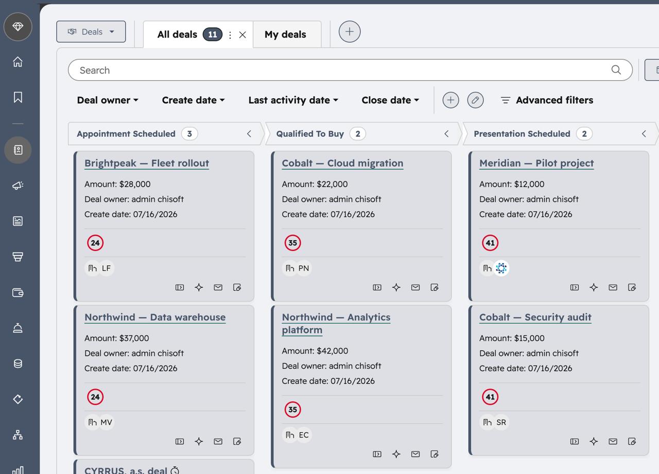Click the score badge 41 on Meridian card
The height and width of the screenshot is (474, 659).
(x=490, y=243)
